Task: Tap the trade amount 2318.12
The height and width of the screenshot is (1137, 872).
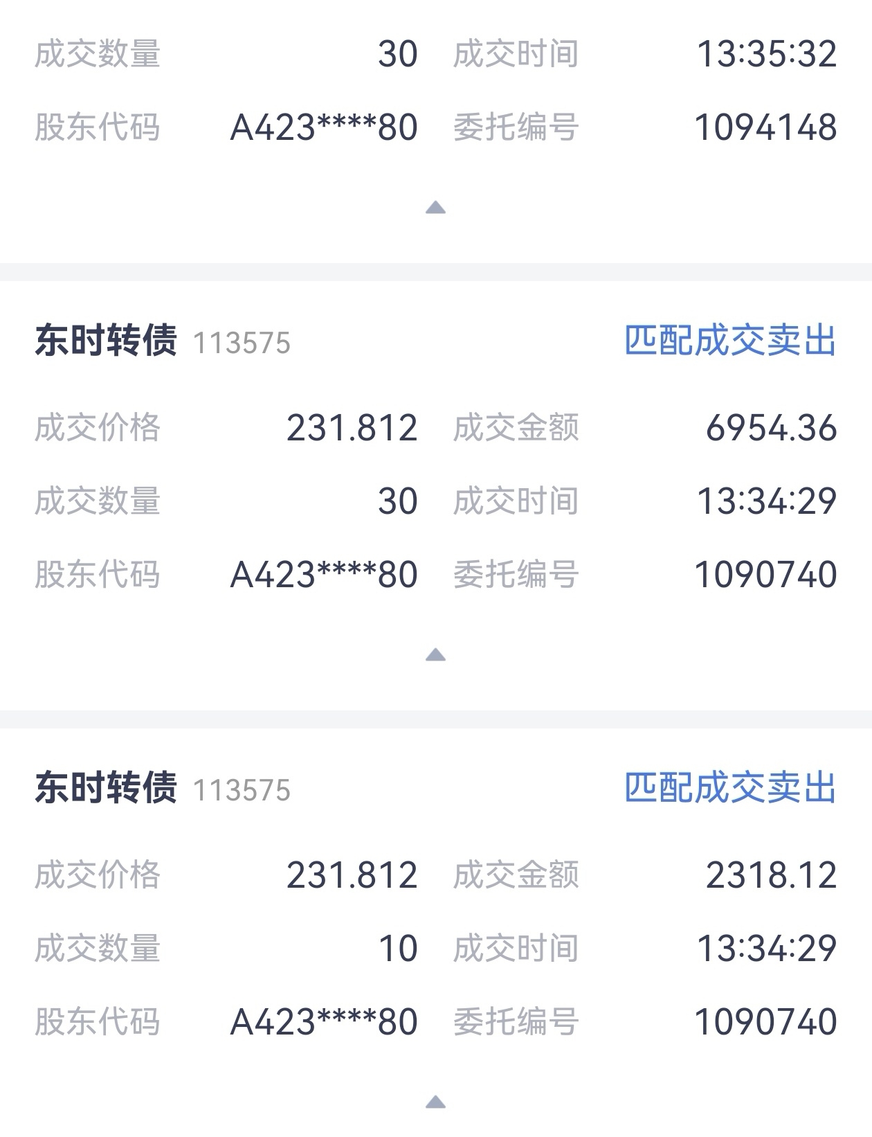Action: [771, 875]
